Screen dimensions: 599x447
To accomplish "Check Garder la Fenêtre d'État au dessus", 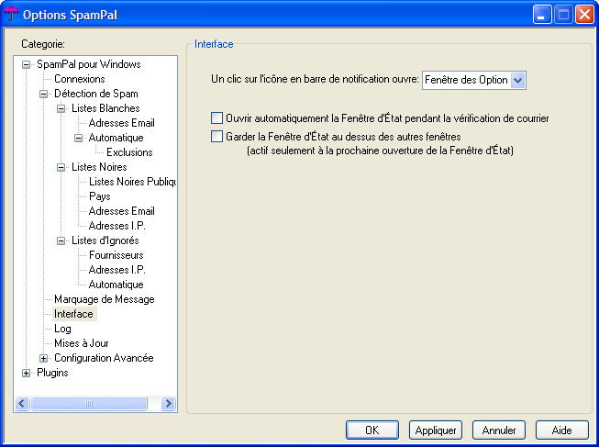I will click(x=216, y=137).
